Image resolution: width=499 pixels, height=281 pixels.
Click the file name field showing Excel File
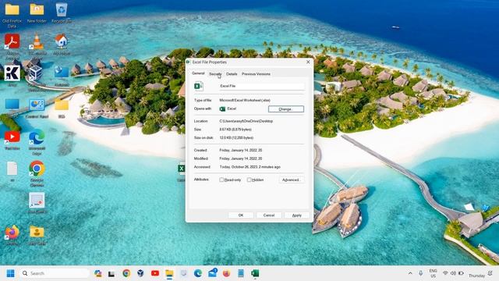262,86
